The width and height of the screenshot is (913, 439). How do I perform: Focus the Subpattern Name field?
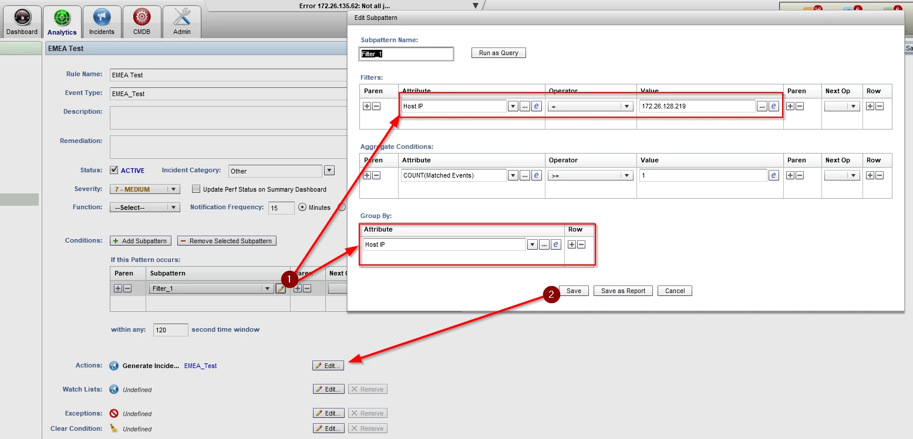(x=406, y=54)
